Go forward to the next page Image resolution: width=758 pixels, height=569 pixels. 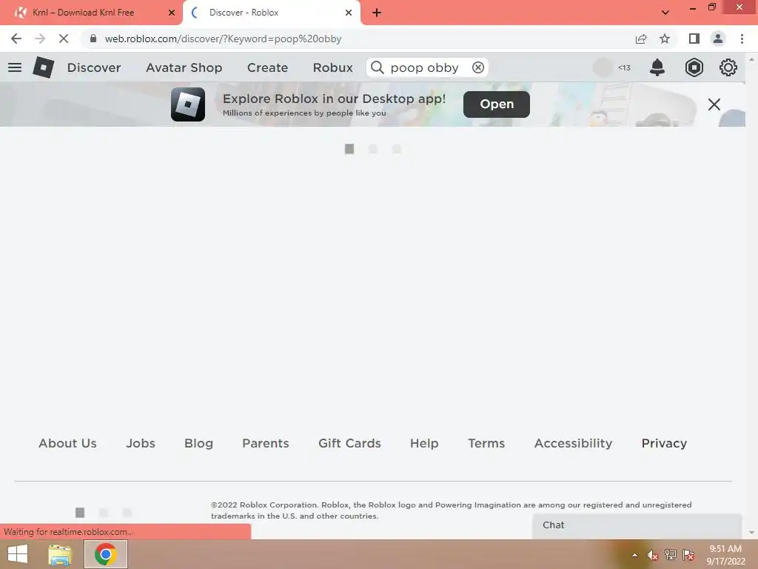40,39
